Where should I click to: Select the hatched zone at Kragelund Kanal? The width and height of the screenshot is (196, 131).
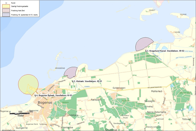(x=144, y=44)
